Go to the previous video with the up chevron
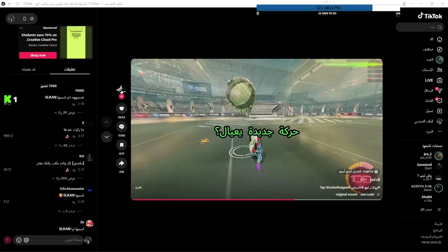Screen dimensions: 448x252 tap(106, 122)
